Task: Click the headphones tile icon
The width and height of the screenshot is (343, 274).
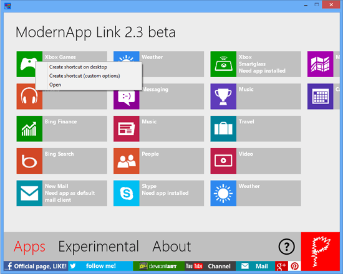Action: tap(29, 97)
